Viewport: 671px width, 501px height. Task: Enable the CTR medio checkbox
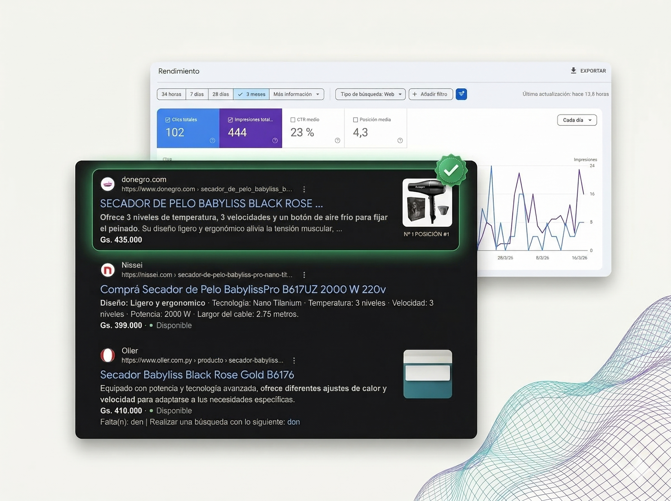pos(293,120)
